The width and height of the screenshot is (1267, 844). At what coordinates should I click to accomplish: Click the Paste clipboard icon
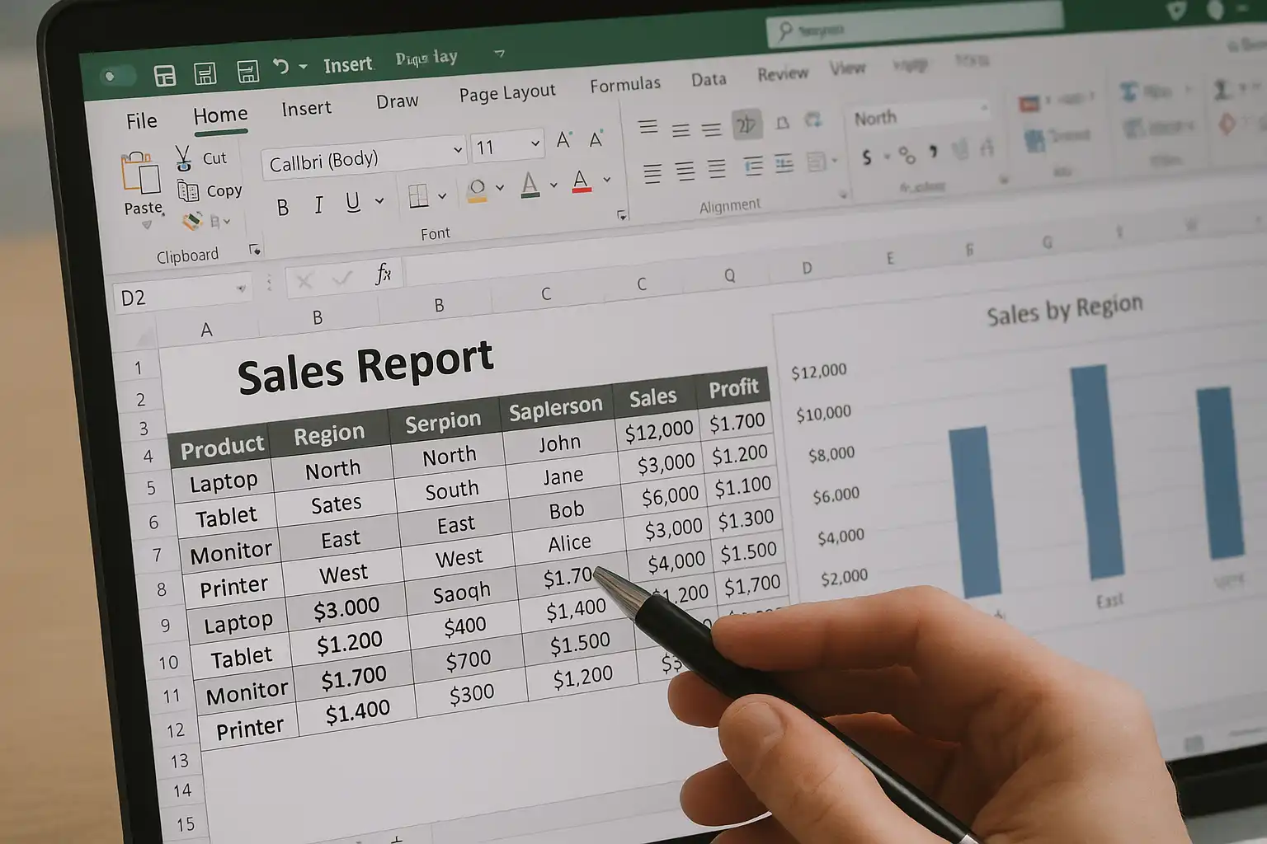[x=140, y=175]
